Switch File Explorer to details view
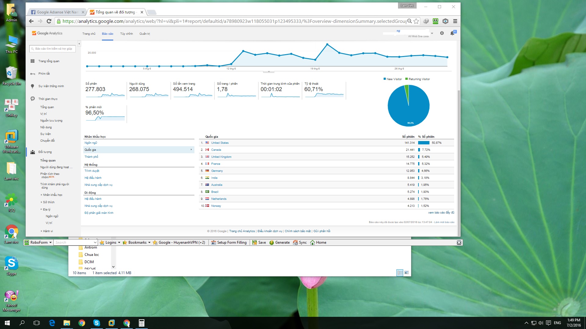 tap(400, 273)
